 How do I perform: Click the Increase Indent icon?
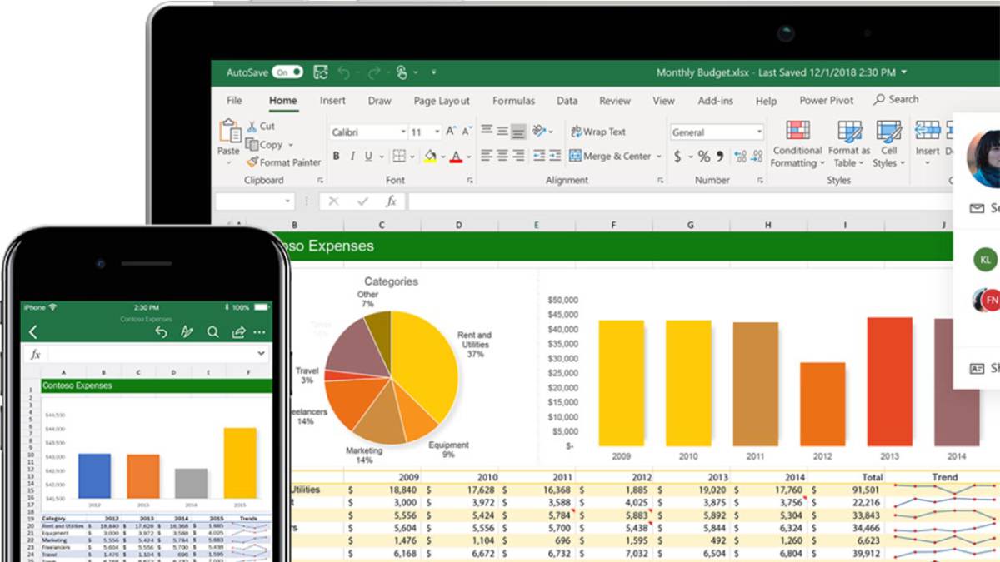[555, 156]
